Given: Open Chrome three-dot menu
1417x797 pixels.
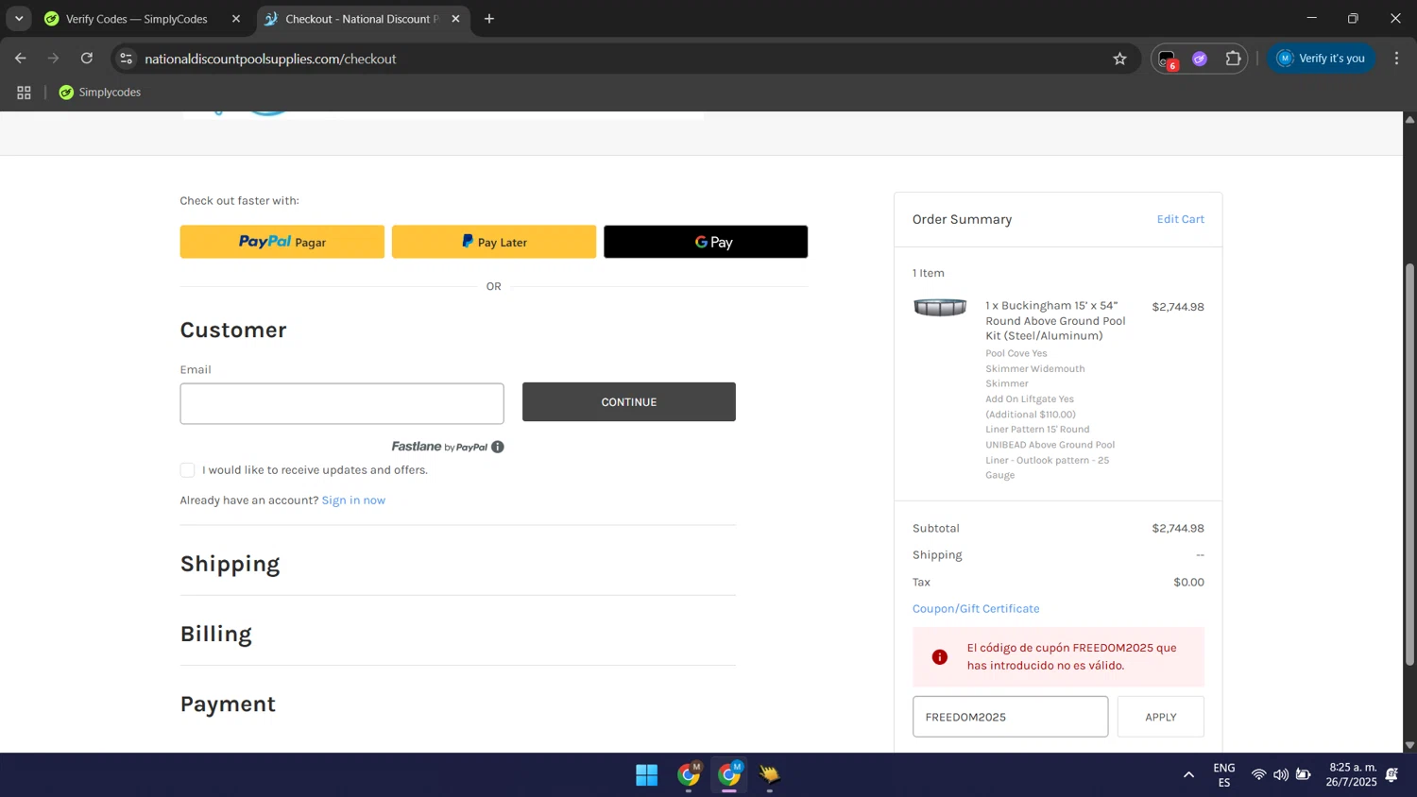Looking at the screenshot, I should [1396, 59].
